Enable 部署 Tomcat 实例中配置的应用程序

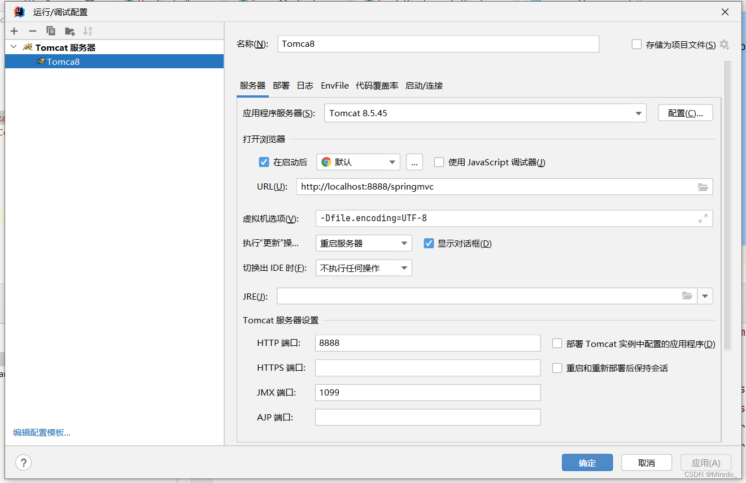click(557, 344)
